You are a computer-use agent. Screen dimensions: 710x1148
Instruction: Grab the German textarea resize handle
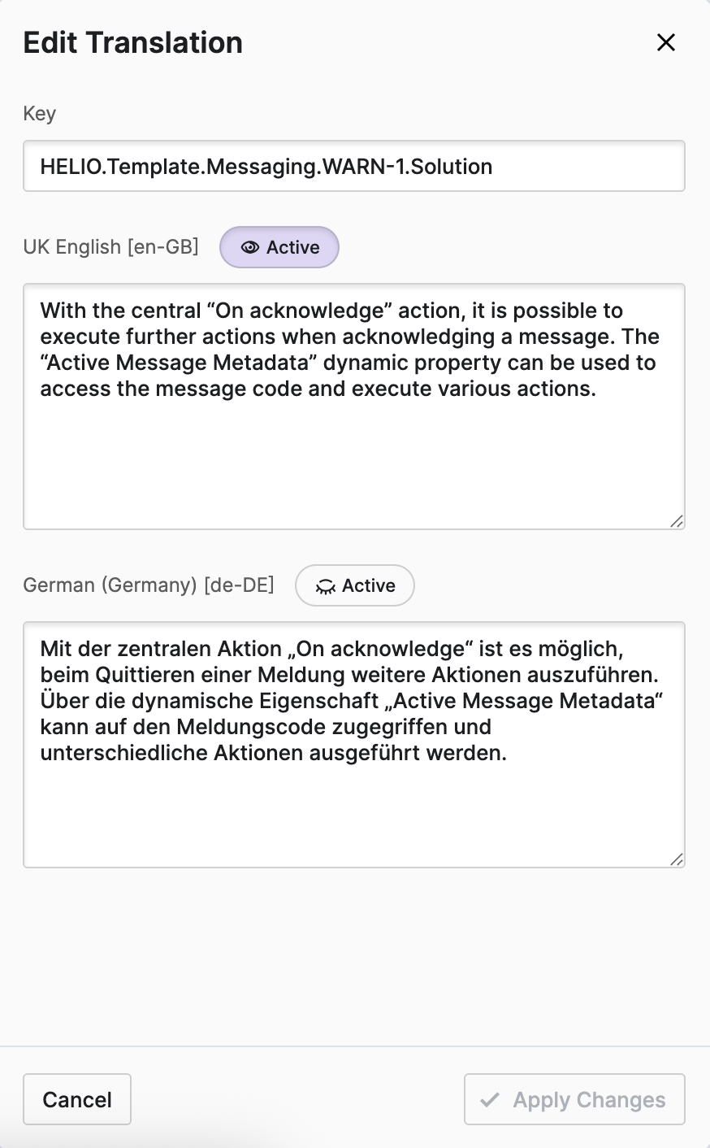(677, 859)
